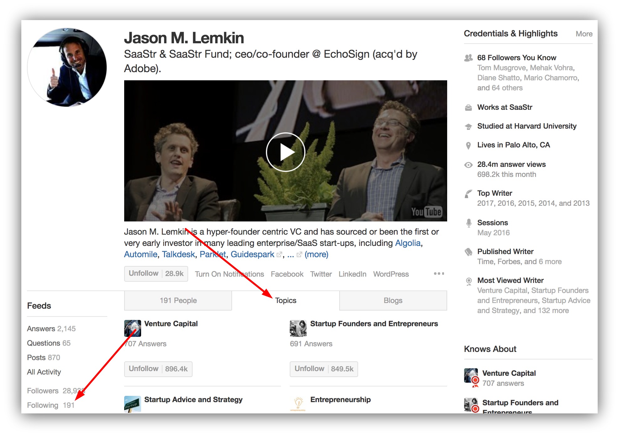Open the Venture Capital topic icon in Topics
This screenshot has height=436, width=619.
133,328
